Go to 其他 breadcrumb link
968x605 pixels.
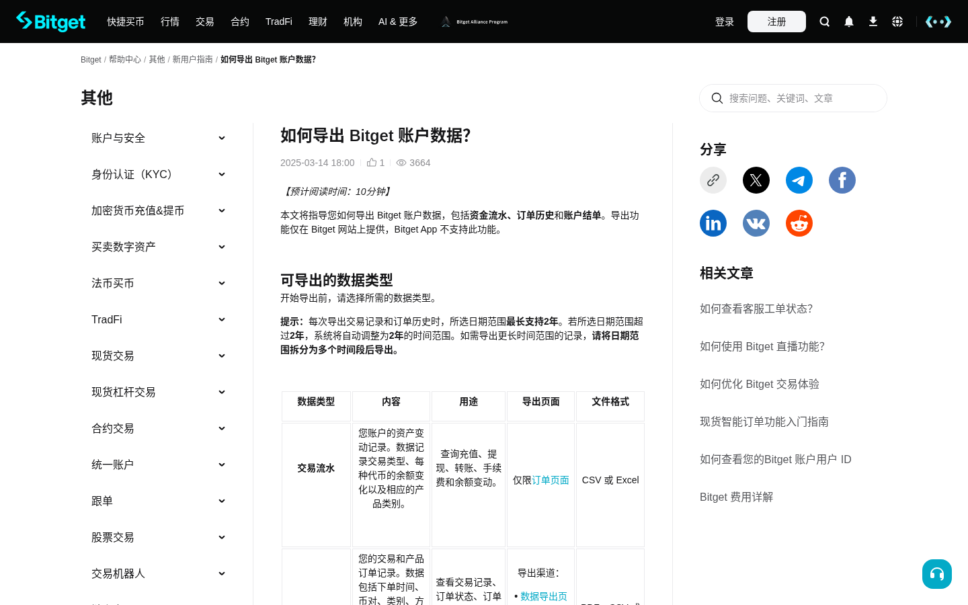click(157, 59)
